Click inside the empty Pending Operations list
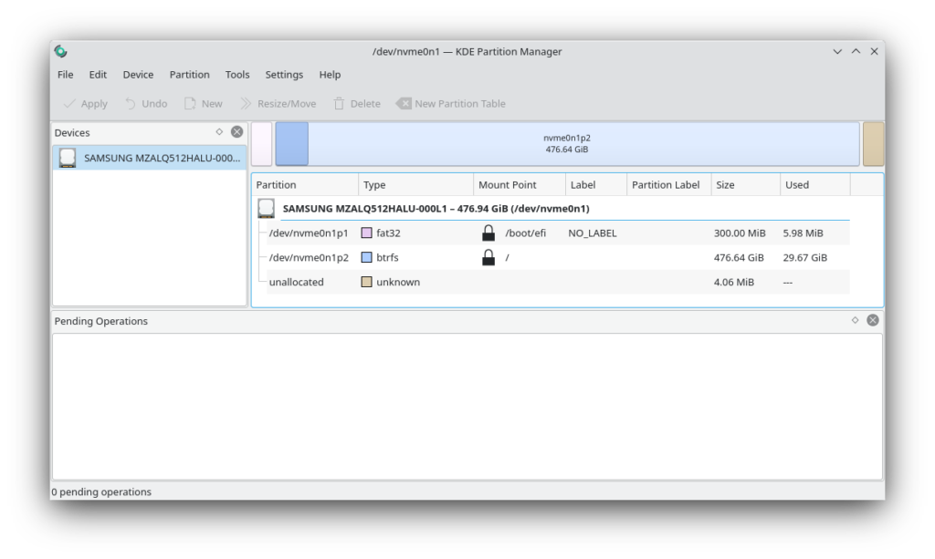Screen dimensions: 935x559 (467, 407)
